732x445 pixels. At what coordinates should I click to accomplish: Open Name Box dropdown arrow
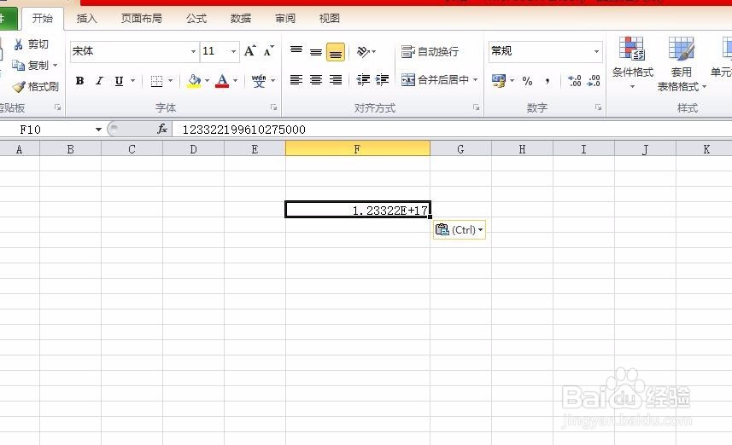pos(98,130)
